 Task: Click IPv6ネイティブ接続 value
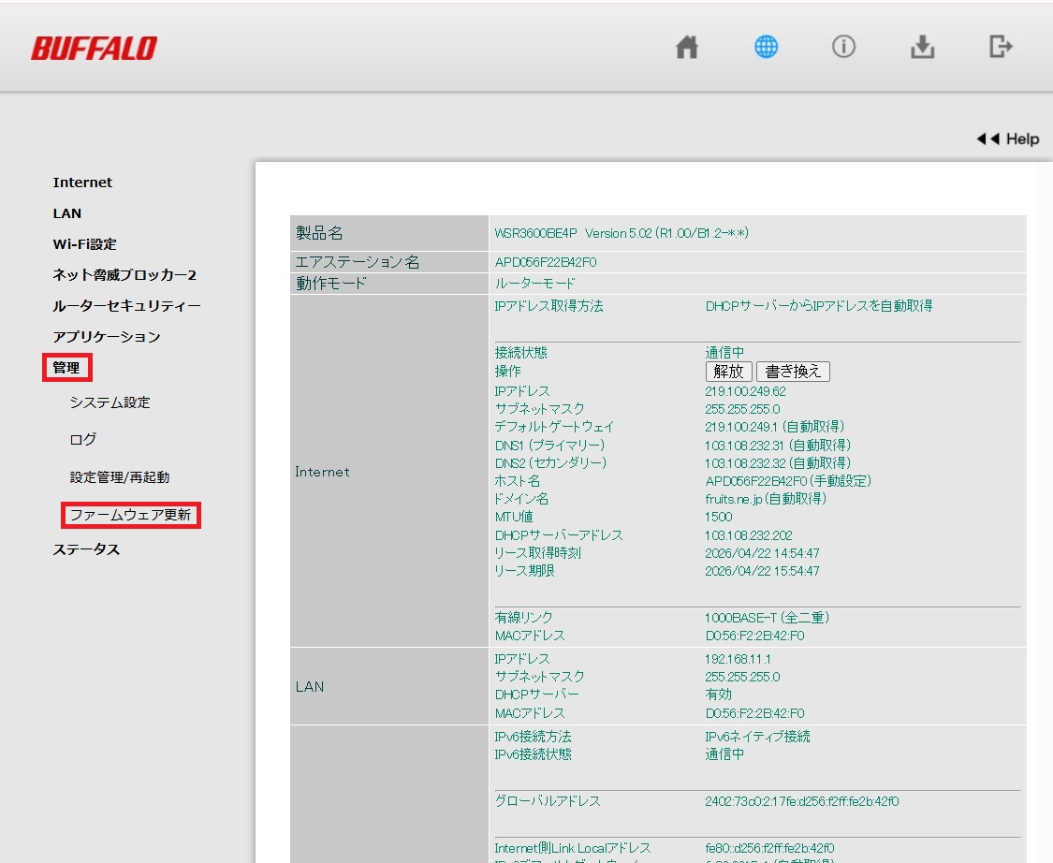click(x=757, y=737)
